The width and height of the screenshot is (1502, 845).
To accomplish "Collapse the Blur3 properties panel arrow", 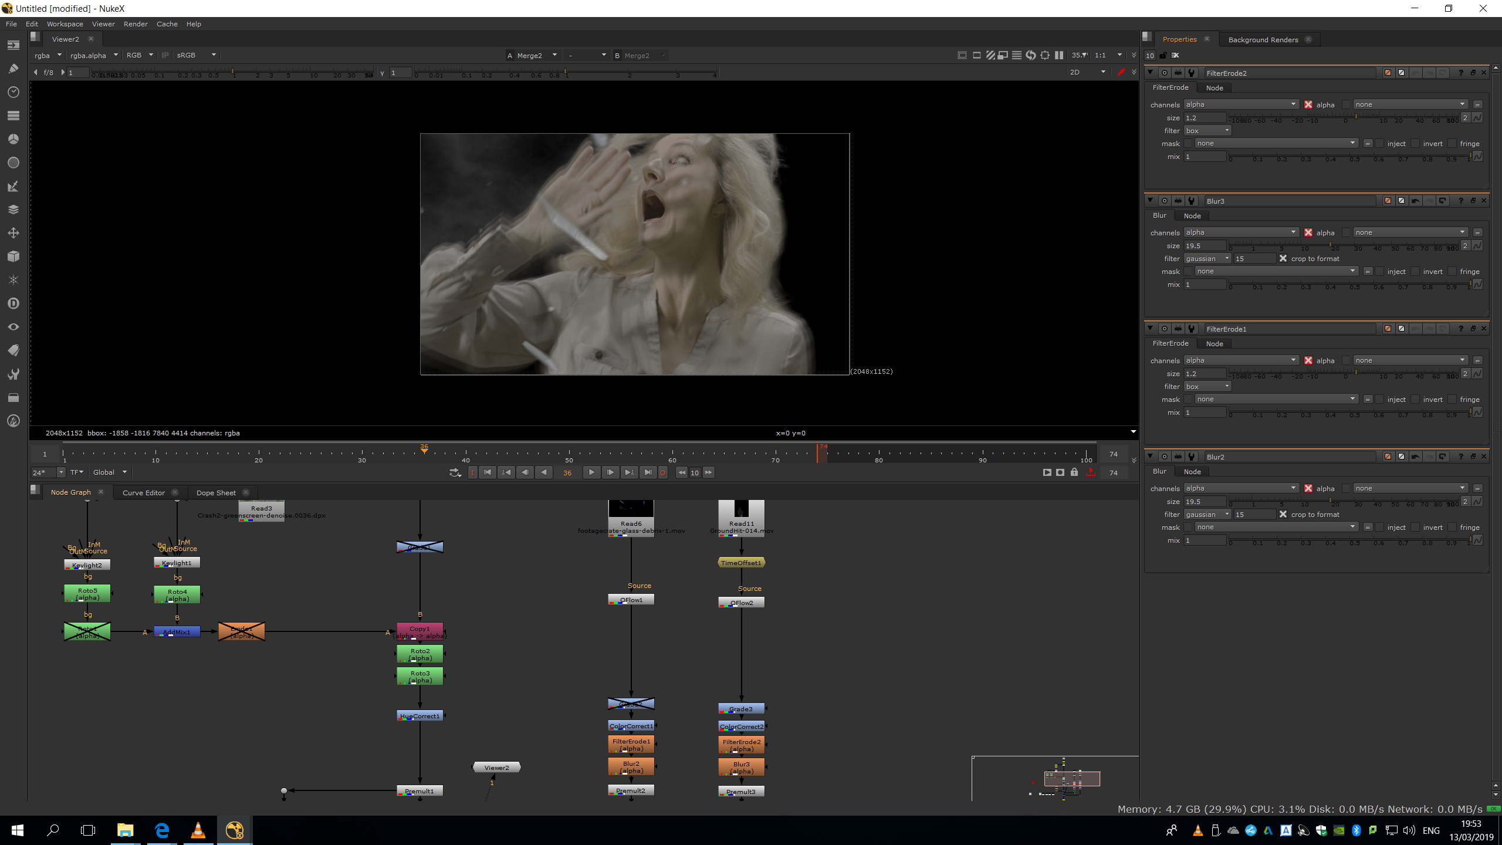I will 1151,201.
